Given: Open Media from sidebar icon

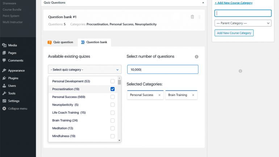Looking at the screenshot, I should coord(4,45).
